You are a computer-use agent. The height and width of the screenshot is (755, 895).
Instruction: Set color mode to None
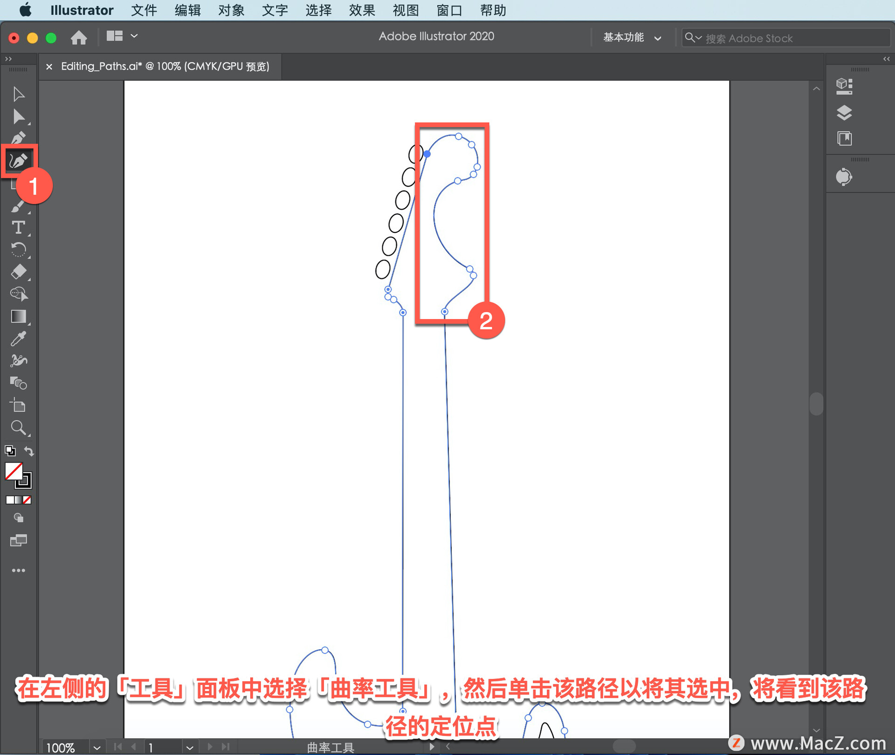coord(28,500)
